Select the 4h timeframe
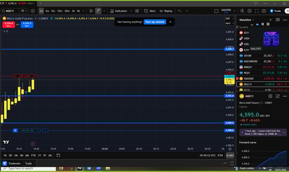Viewport: 289px width, 172px height. pyautogui.click(x=79, y=11)
